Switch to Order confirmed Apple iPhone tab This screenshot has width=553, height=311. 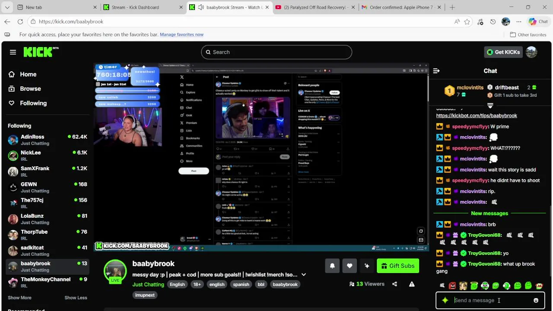click(402, 7)
